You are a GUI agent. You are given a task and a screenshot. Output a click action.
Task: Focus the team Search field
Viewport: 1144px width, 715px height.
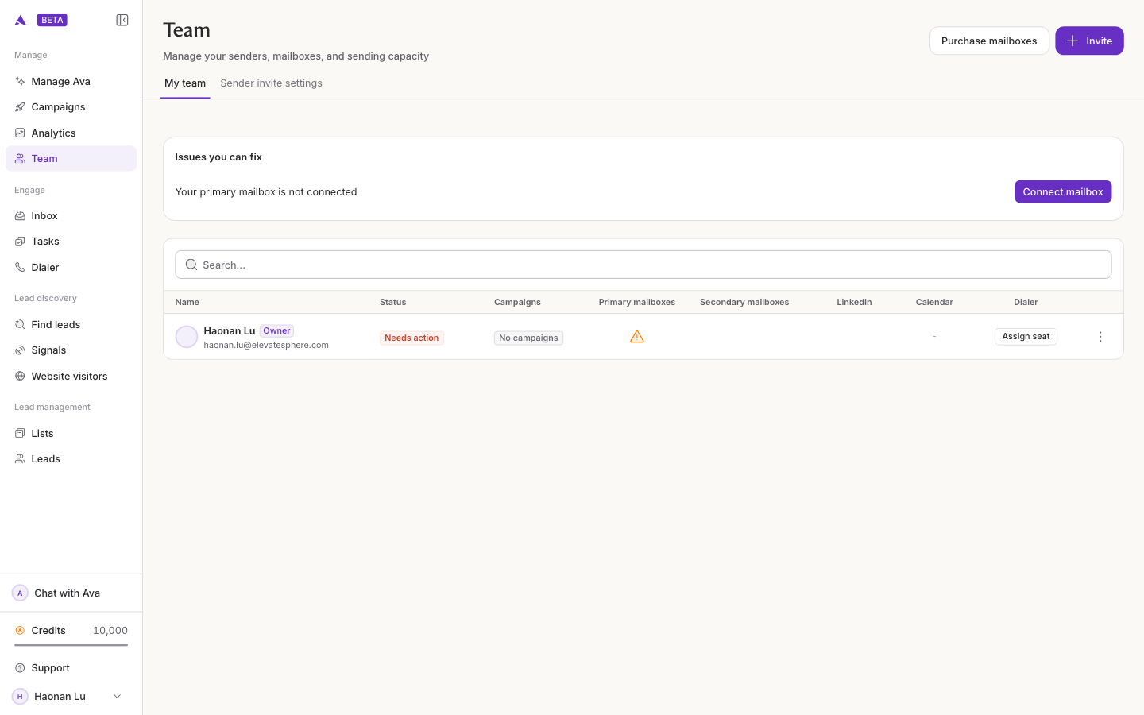click(x=643, y=265)
